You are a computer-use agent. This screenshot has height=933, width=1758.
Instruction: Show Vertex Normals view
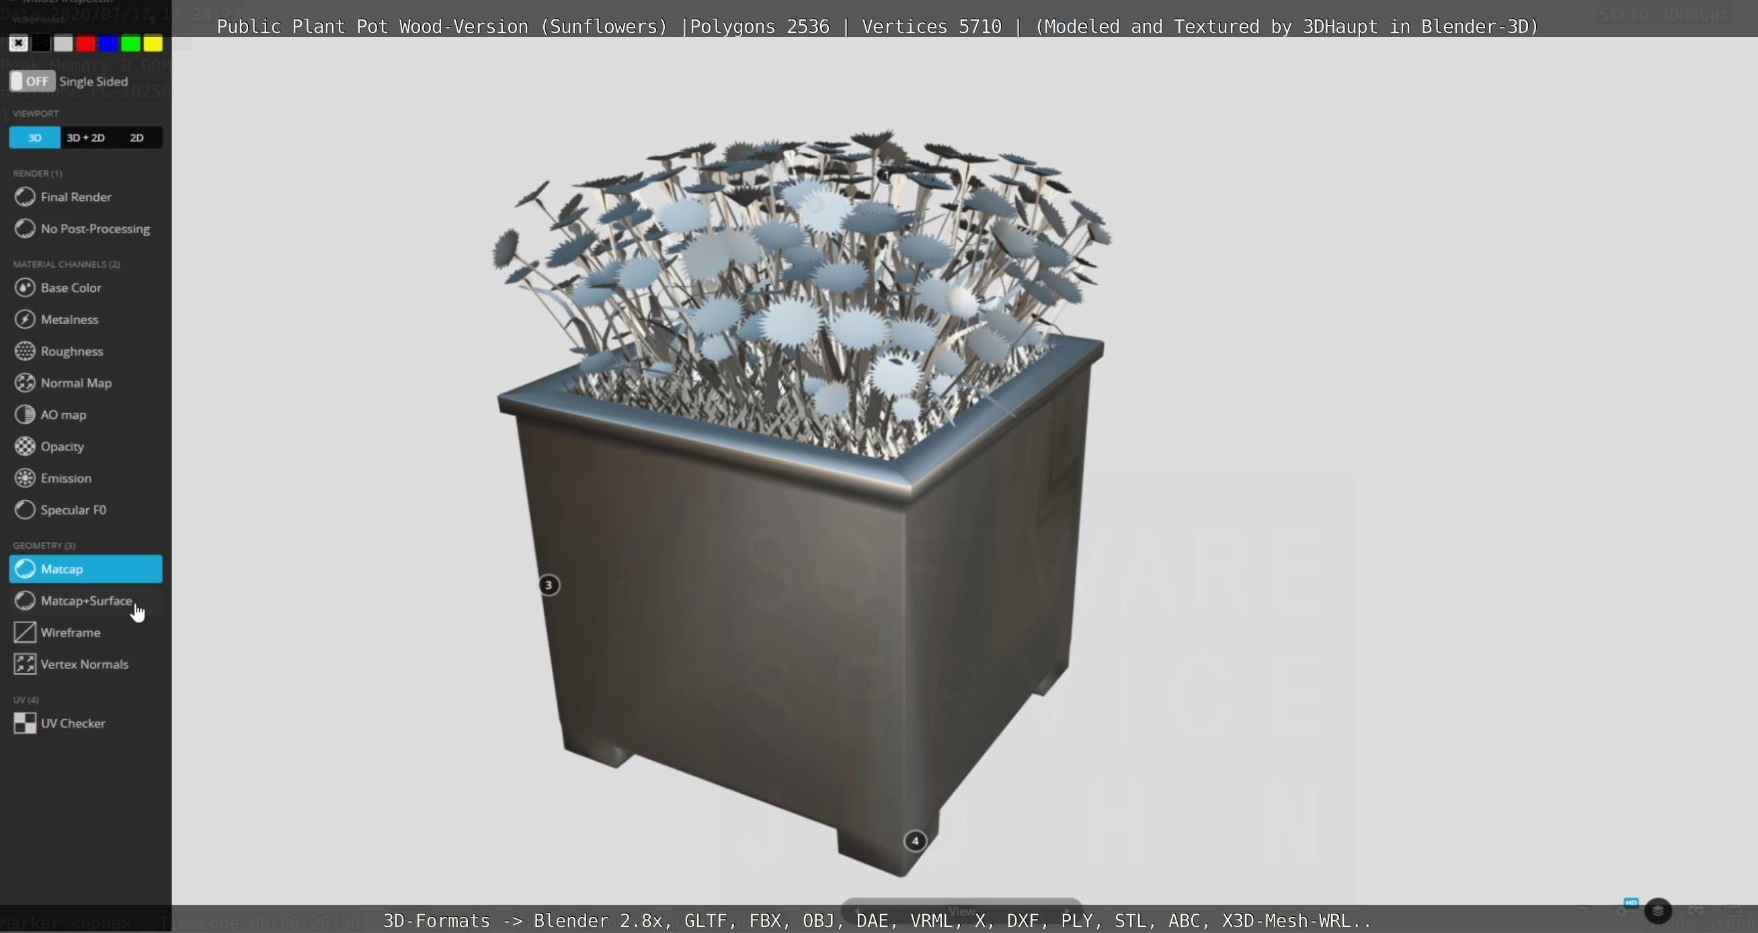point(85,664)
